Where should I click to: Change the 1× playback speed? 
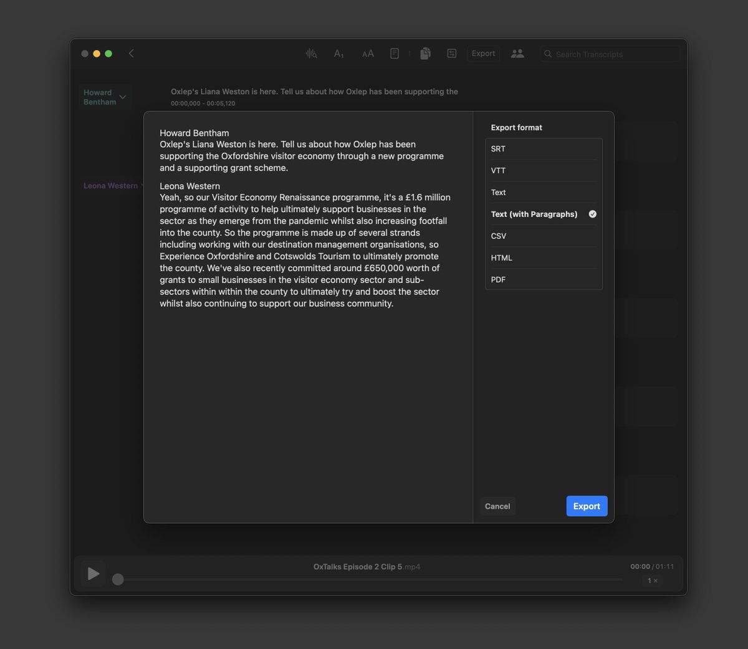point(652,580)
